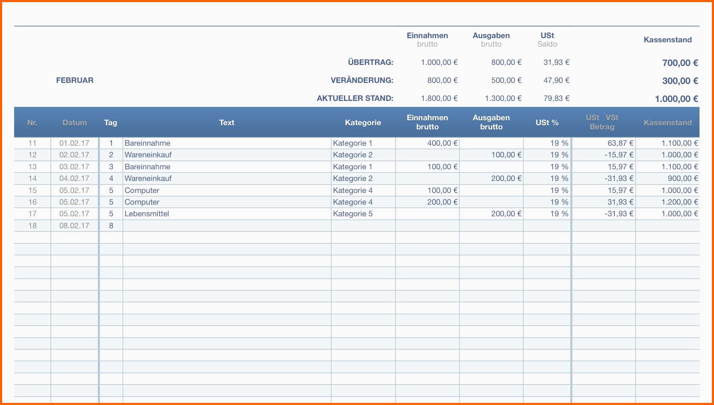714x405 pixels.
Task: Select the 400,00 € Einnahmen cell
Action: tap(442, 143)
